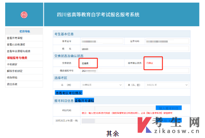The height and width of the screenshot is (138, 205).
Task: Click the red circular site logo
Action: 24,15
